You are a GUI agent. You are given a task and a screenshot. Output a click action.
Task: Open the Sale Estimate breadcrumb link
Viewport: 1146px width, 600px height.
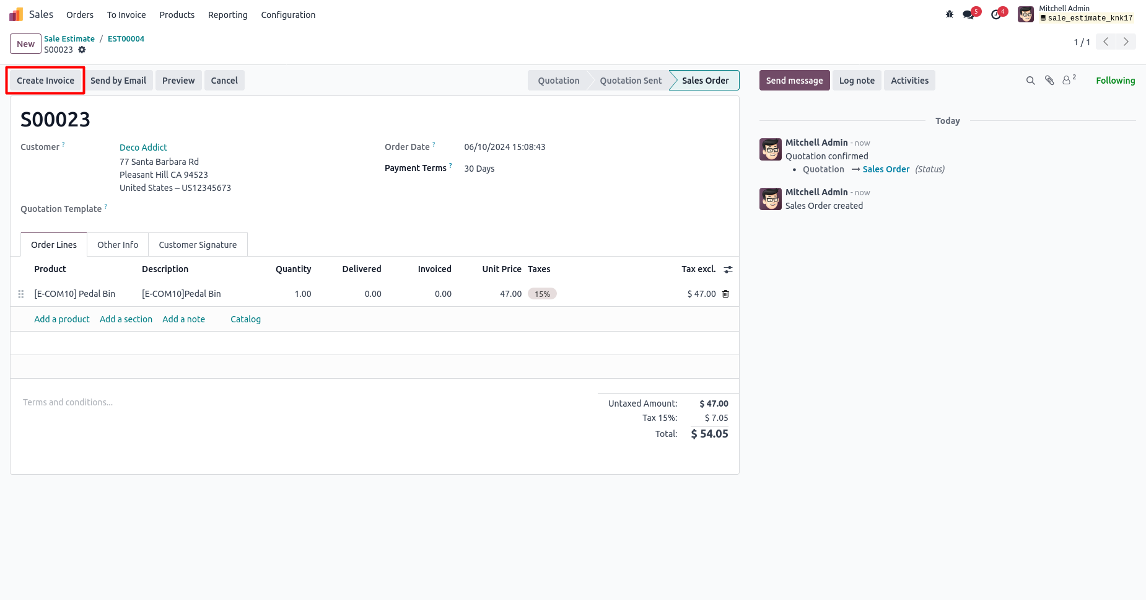(69, 38)
